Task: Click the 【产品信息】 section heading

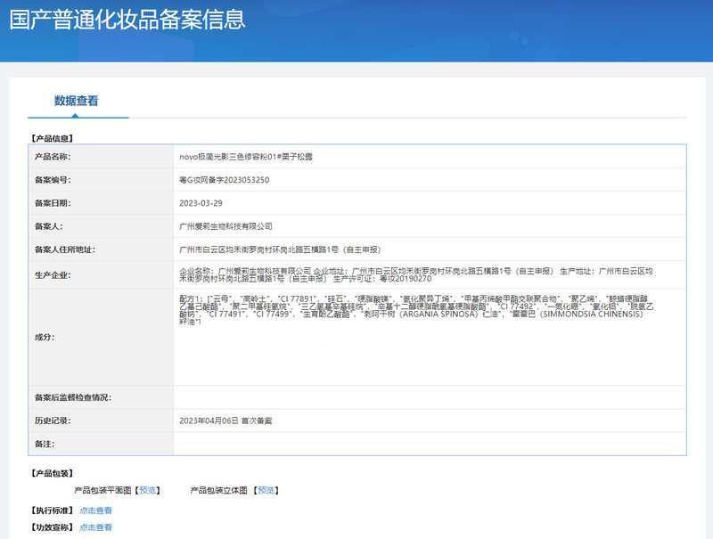Action: 52,139
